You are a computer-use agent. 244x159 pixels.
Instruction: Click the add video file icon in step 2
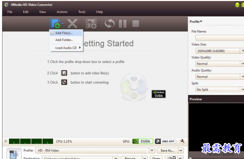64,73
